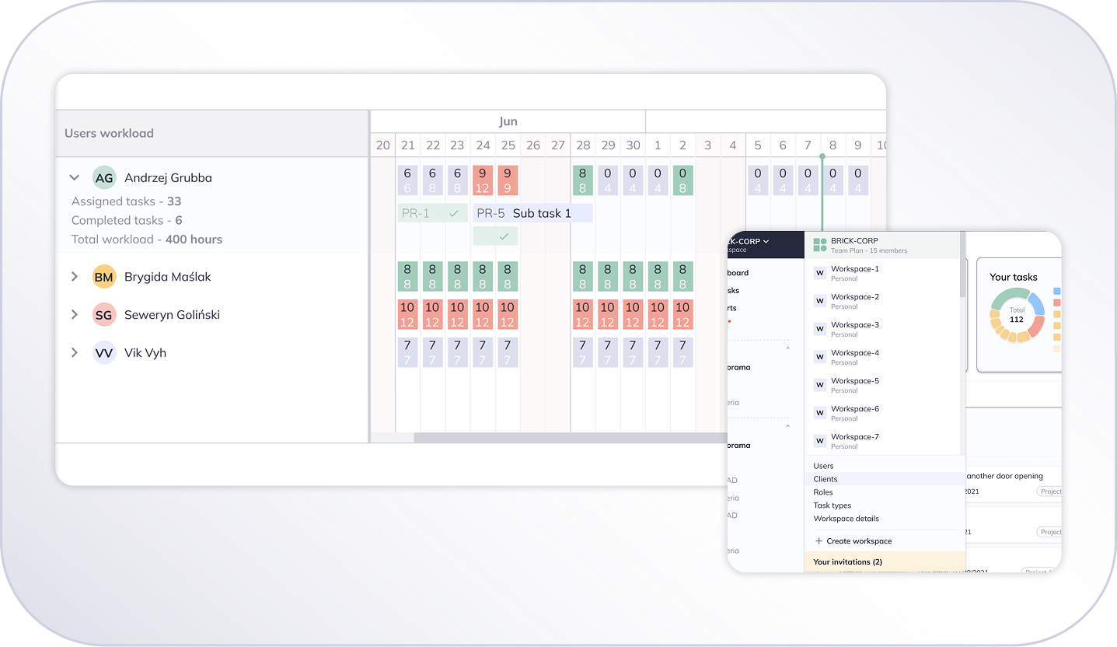Click the BRICK-CORP green grid workspace icon
1117x647 pixels.
pyautogui.click(x=819, y=246)
